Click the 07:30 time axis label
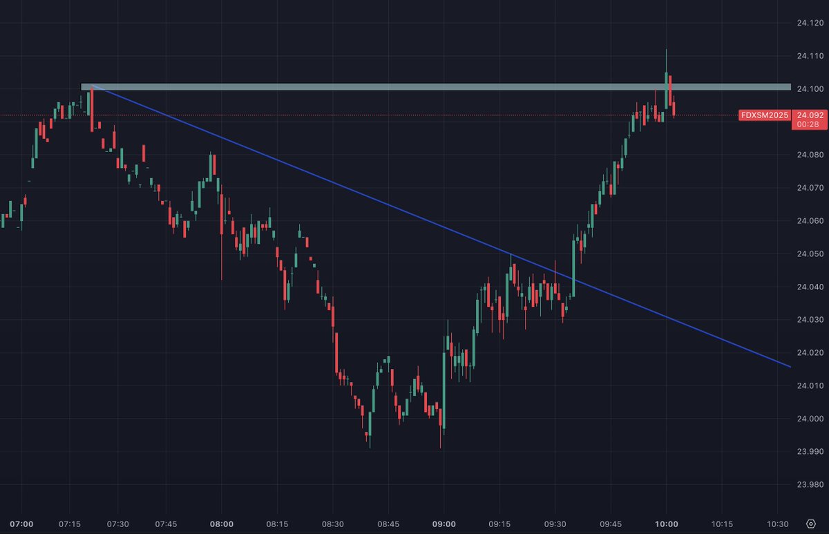The width and height of the screenshot is (829, 534). point(119,524)
